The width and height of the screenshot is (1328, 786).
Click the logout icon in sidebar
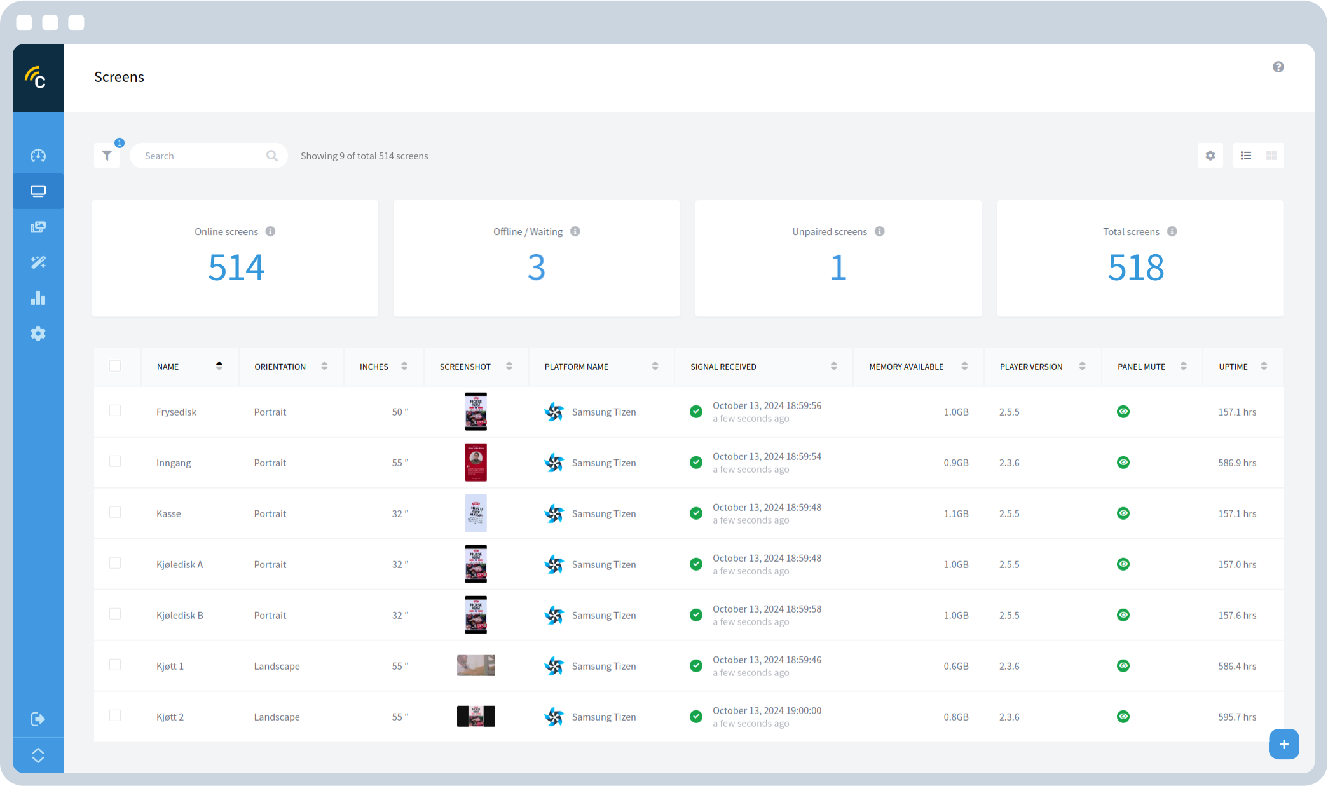coord(38,719)
